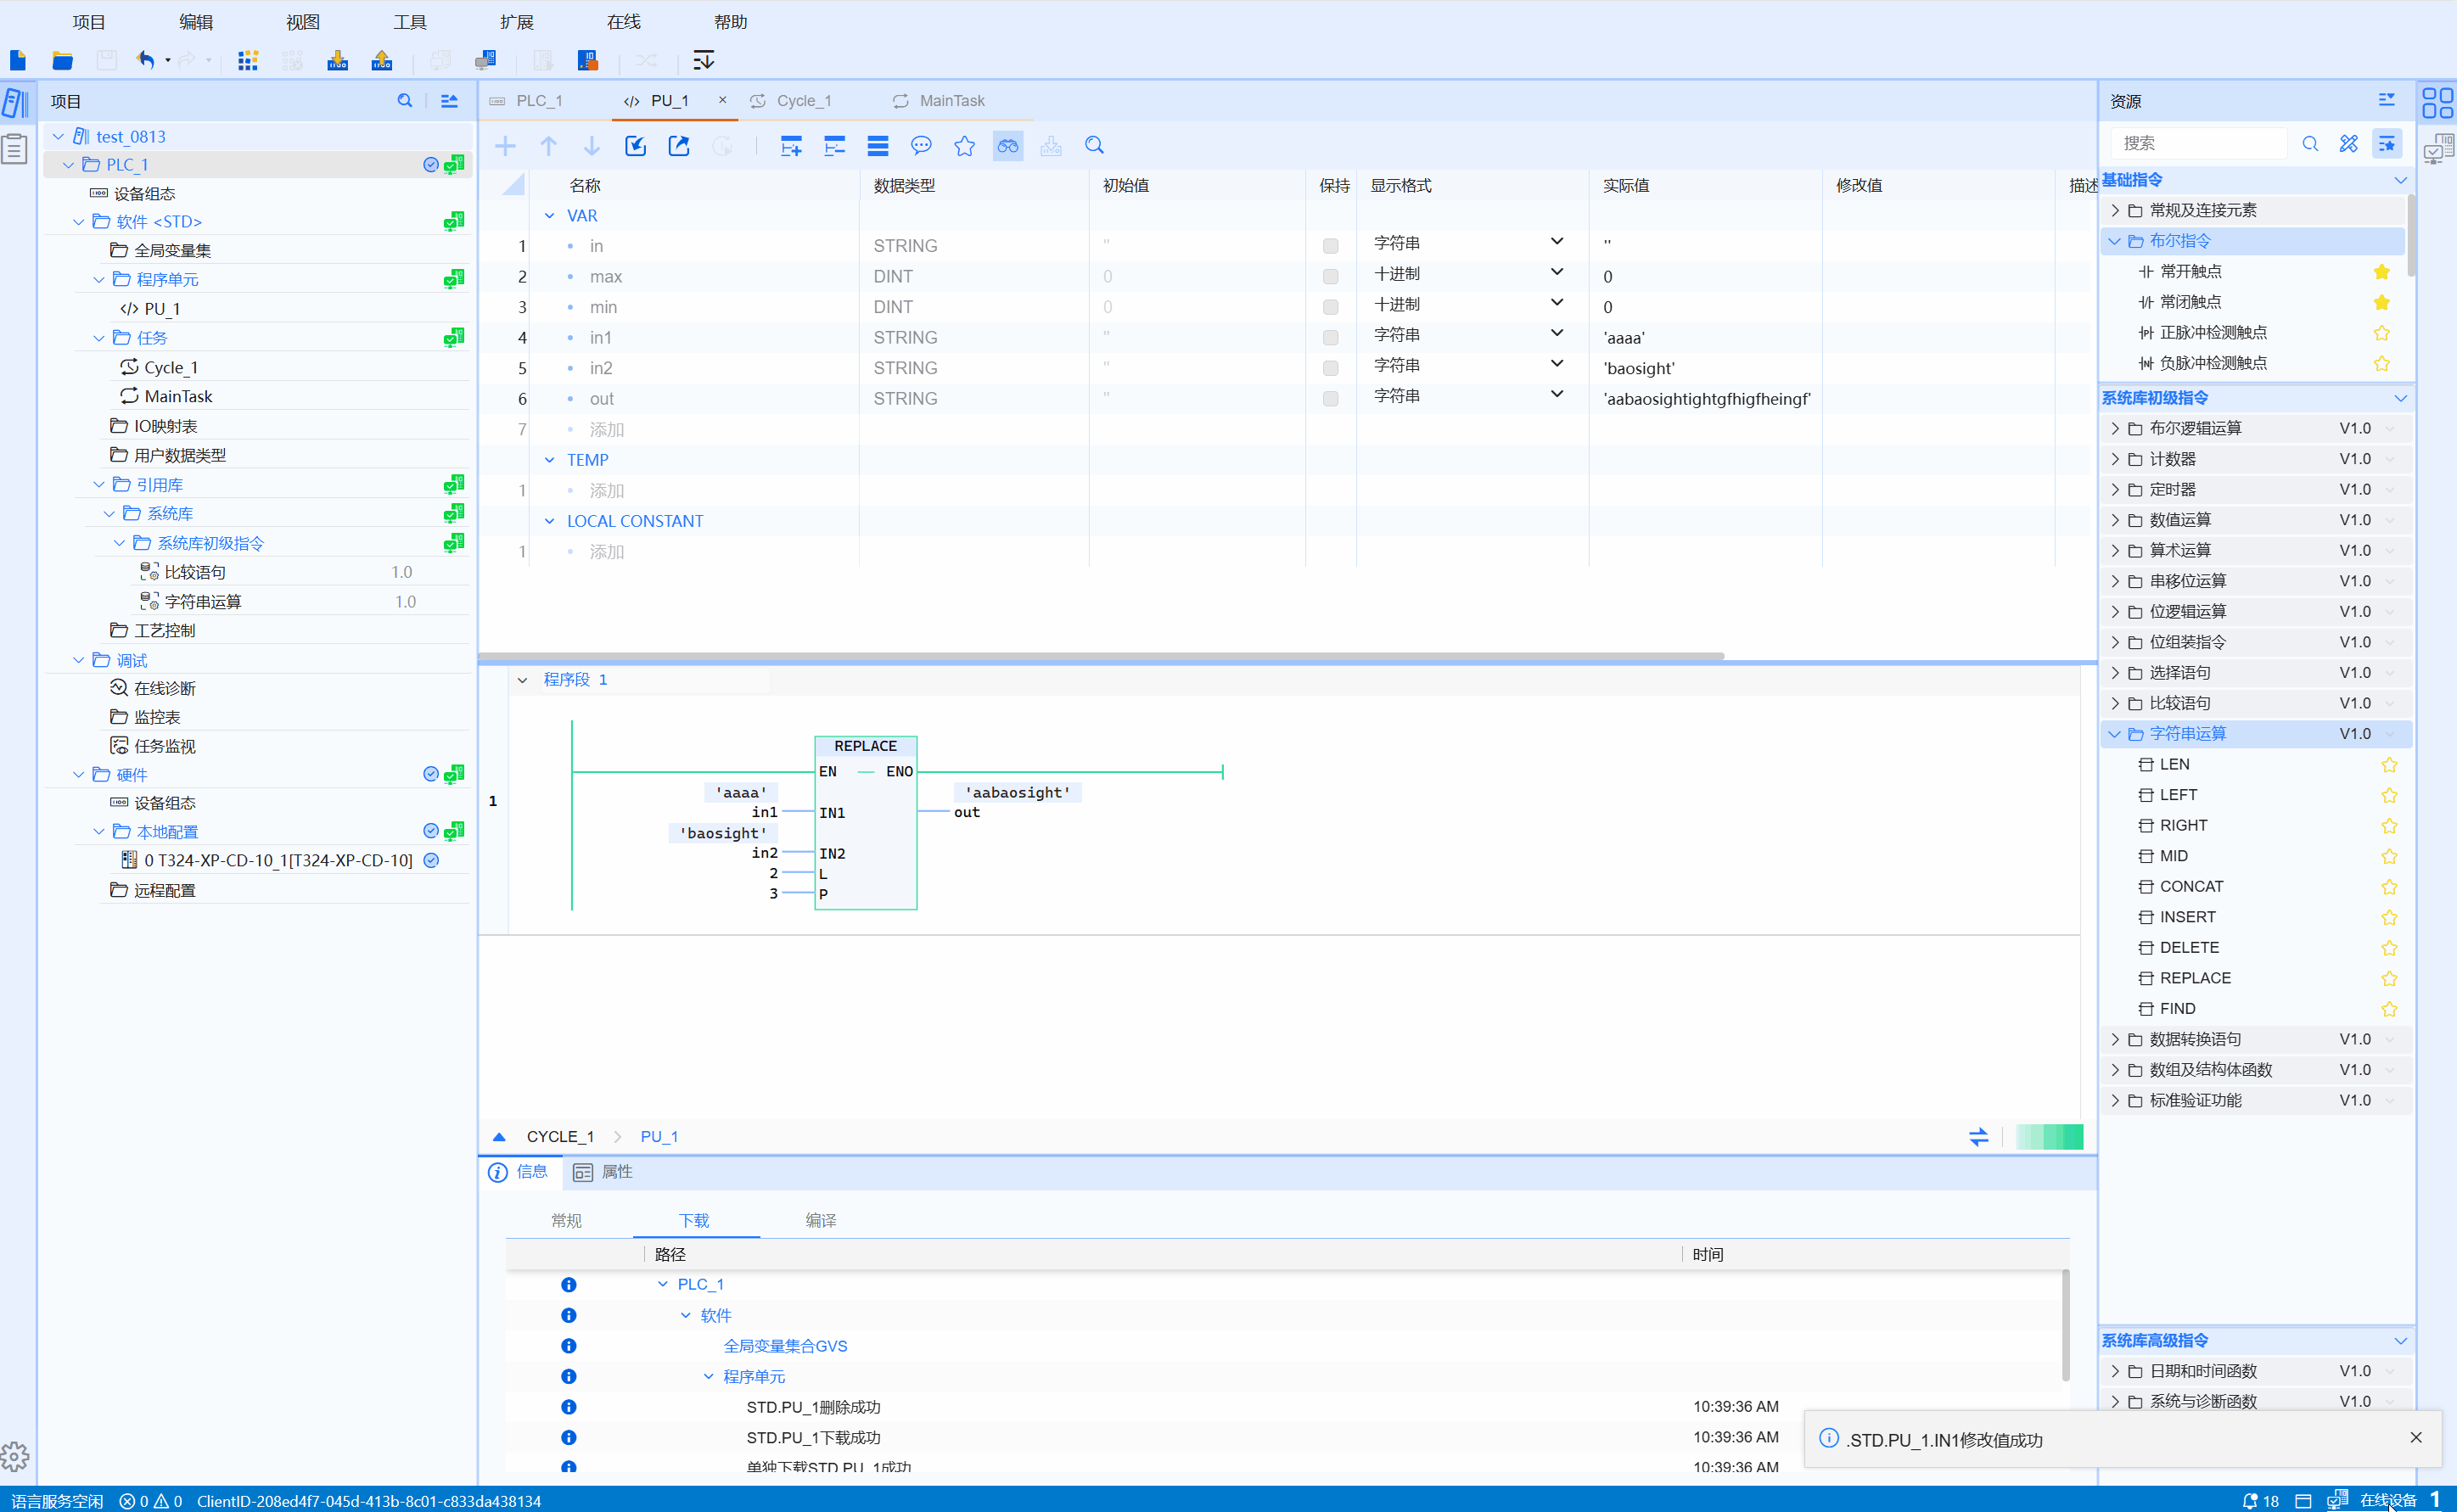
Task: Toggle the retain checkbox for variable max
Action: coord(1330,277)
